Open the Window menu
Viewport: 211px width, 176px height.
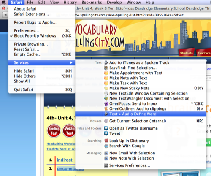[x=133, y=3]
